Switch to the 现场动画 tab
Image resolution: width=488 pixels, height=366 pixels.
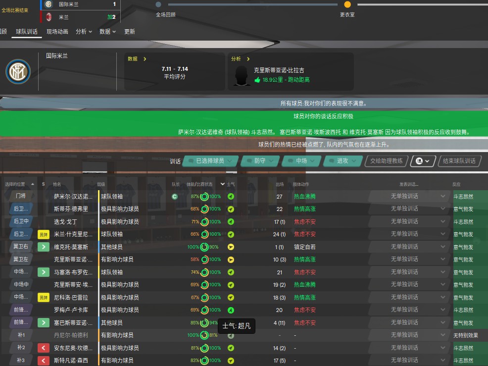(x=57, y=31)
